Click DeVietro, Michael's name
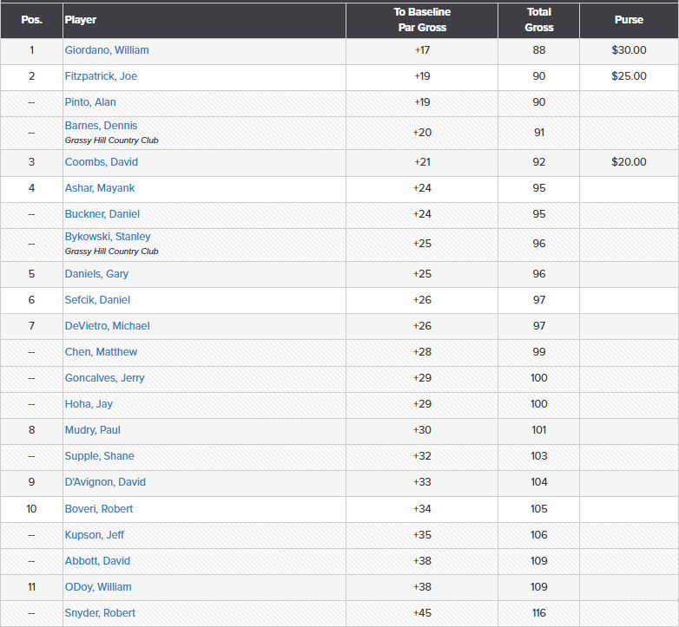Viewport: 679px width, 627px height. click(107, 326)
